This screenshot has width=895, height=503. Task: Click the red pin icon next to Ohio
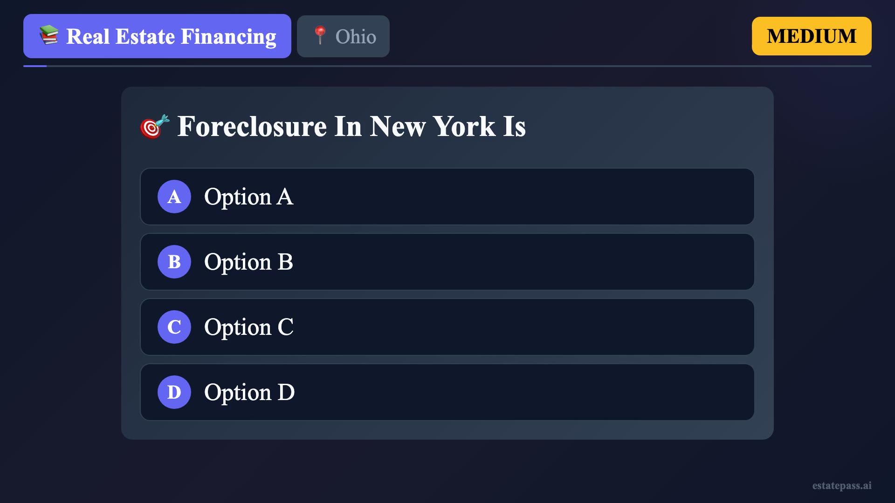(320, 36)
